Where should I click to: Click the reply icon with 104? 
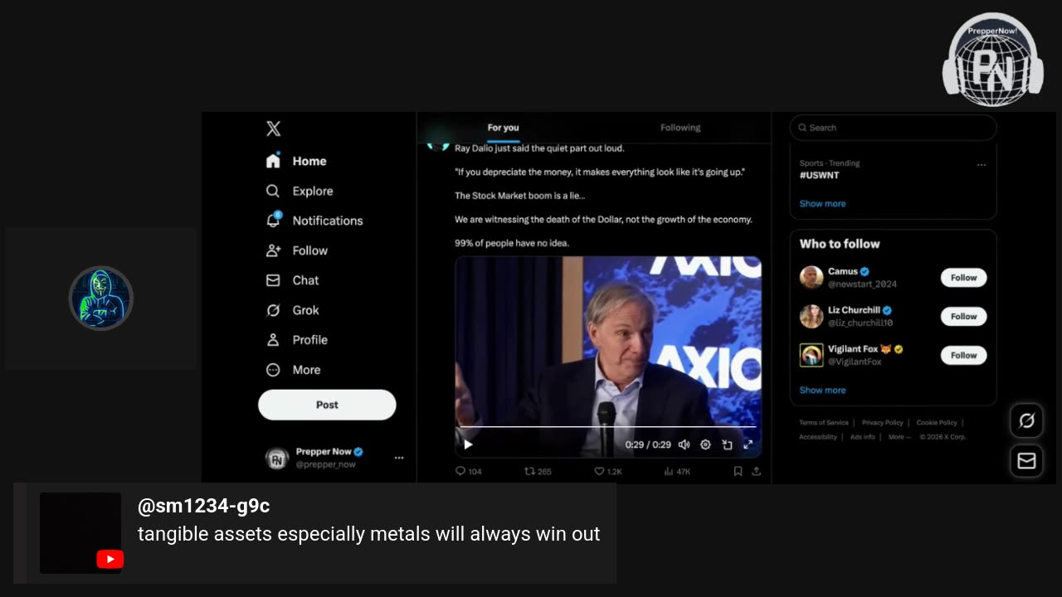tap(460, 472)
